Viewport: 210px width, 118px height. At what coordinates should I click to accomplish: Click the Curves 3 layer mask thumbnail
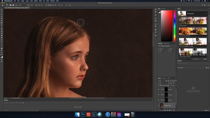pos(166,89)
